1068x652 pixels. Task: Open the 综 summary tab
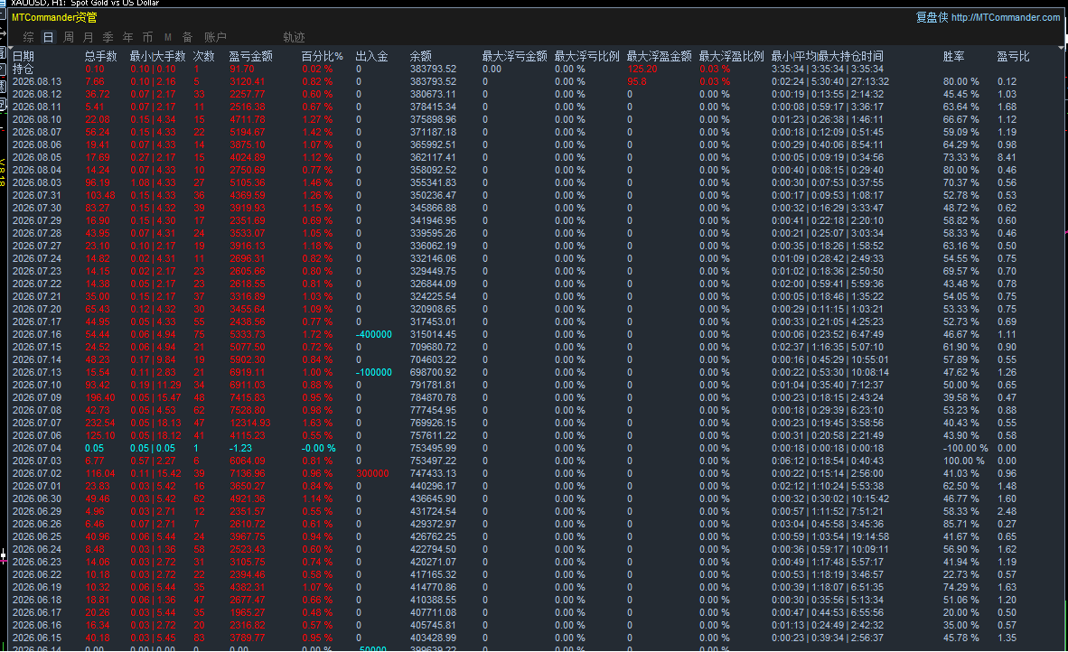pos(29,37)
